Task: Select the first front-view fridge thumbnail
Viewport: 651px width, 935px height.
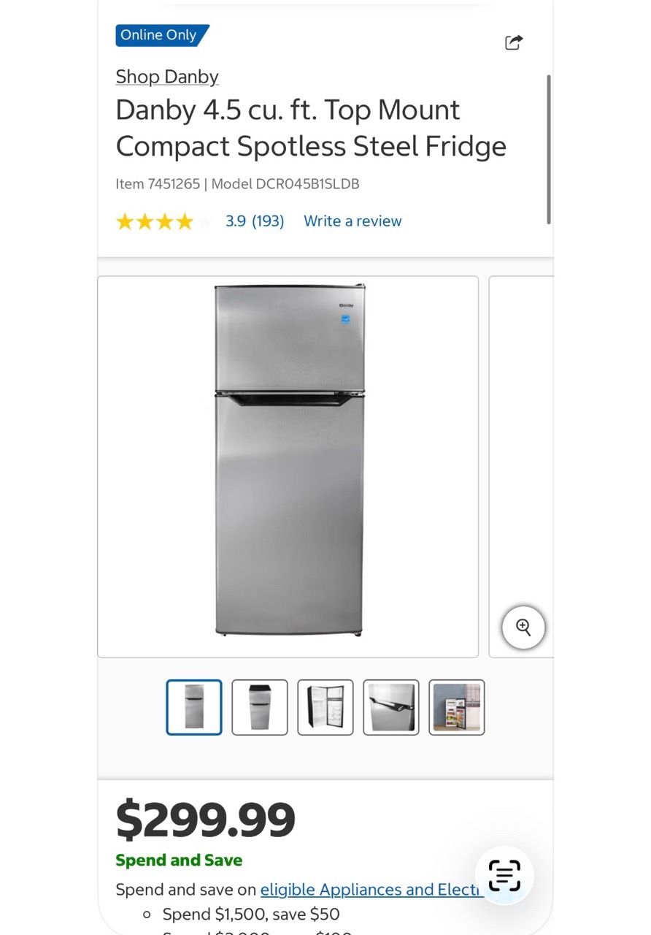Action: pyautogui.click(x=194, y=707)
